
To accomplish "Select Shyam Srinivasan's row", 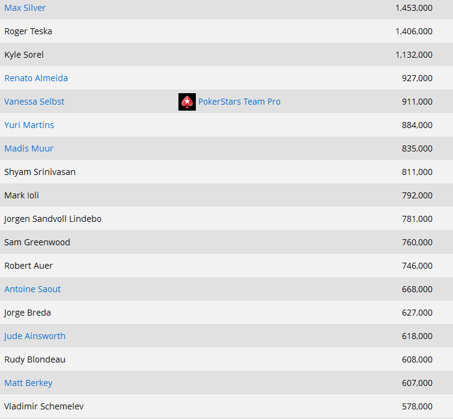I will click(x=227, y=172).
